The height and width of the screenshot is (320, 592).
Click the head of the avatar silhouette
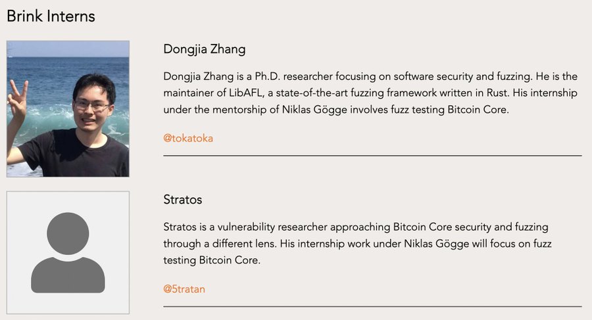tap(68, 233)
